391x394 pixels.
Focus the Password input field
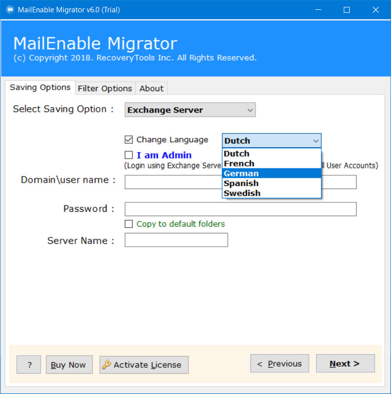(x=241, y=209)
